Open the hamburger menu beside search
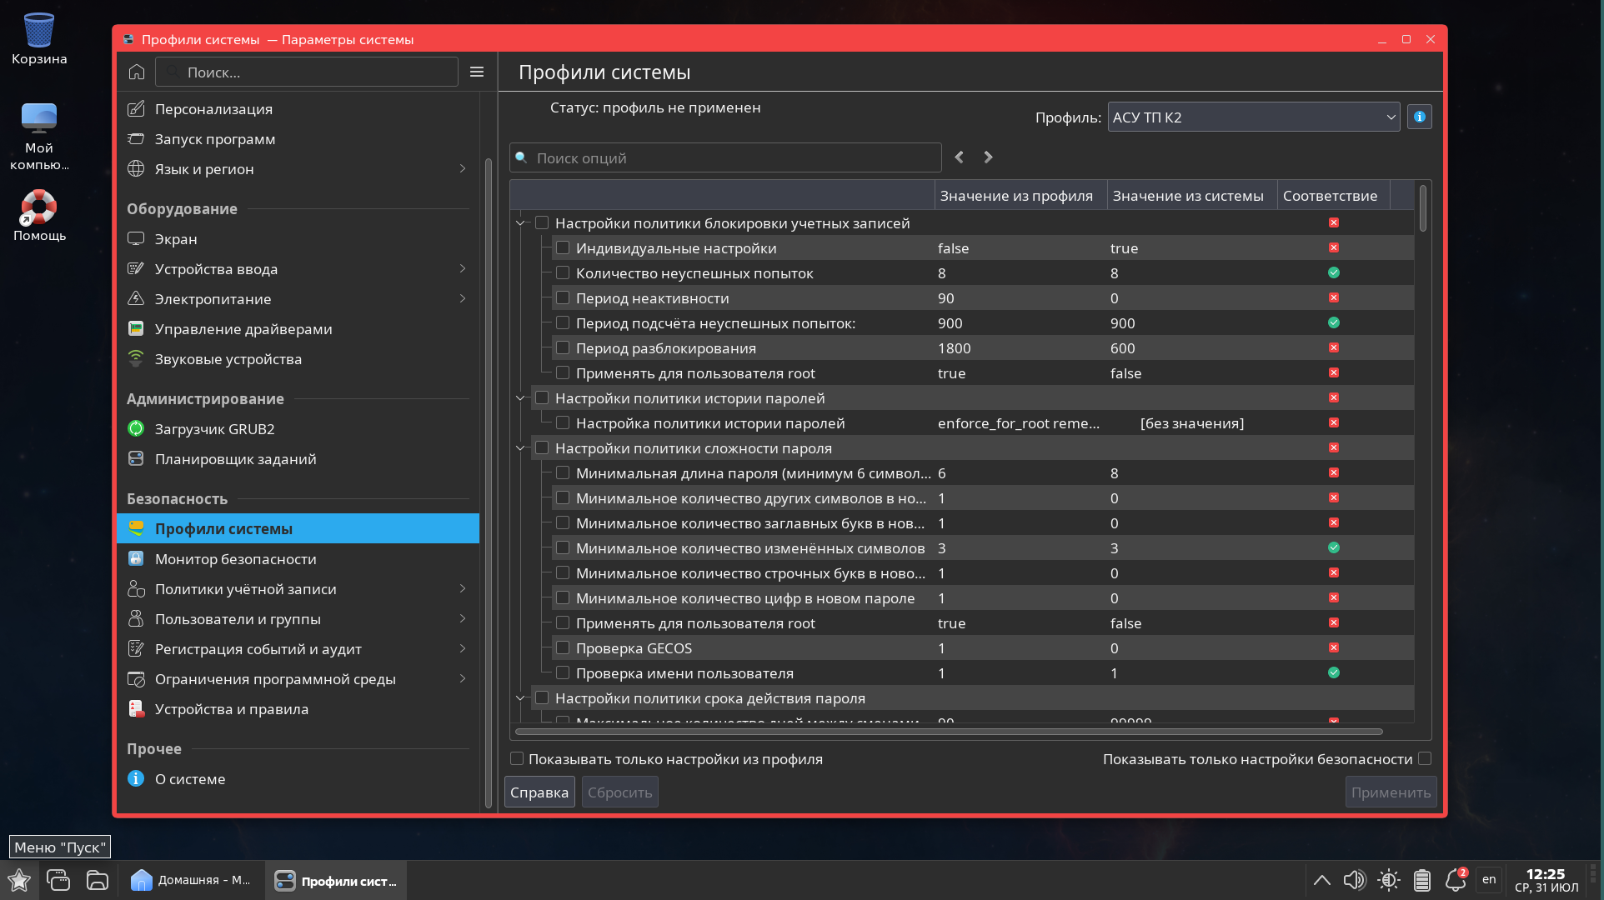This screenshot has height=900, width=1604. point(477,72)
